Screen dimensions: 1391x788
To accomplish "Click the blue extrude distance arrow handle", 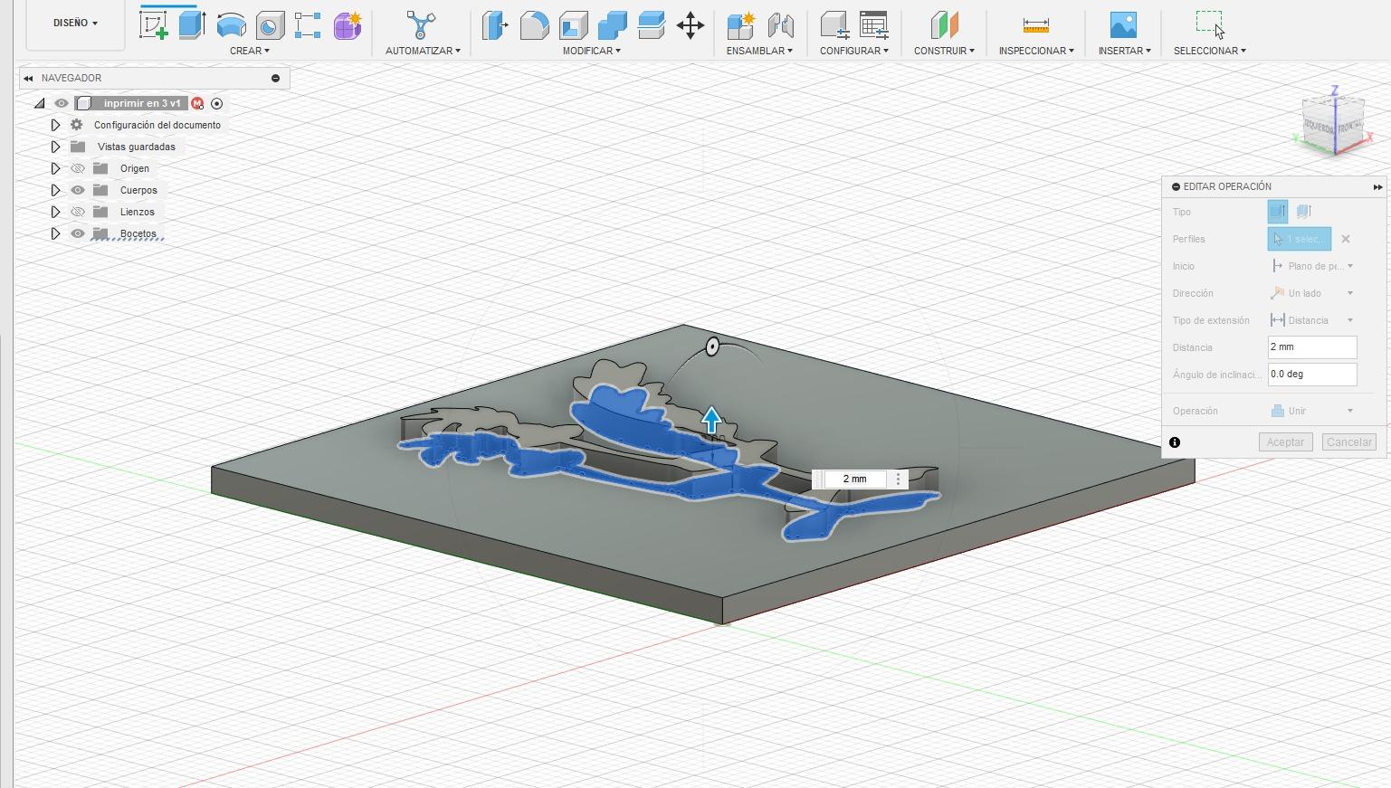I will click(711, 420).
